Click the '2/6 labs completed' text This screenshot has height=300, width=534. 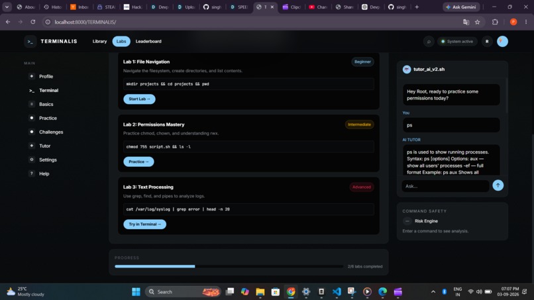coord(365,267)
